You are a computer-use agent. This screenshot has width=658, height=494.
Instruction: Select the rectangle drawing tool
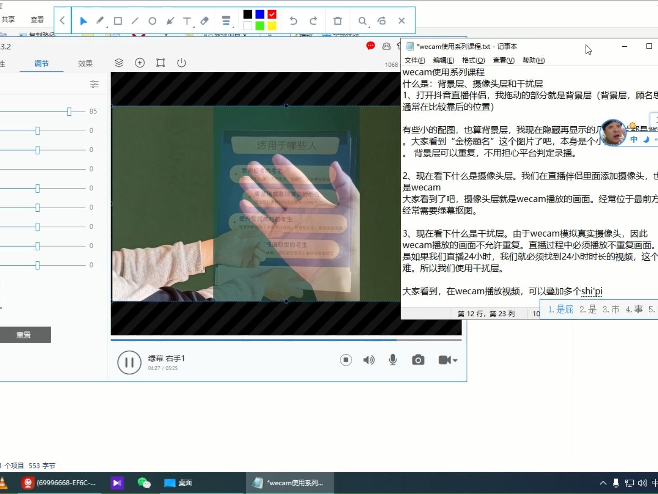pos(118,21)
